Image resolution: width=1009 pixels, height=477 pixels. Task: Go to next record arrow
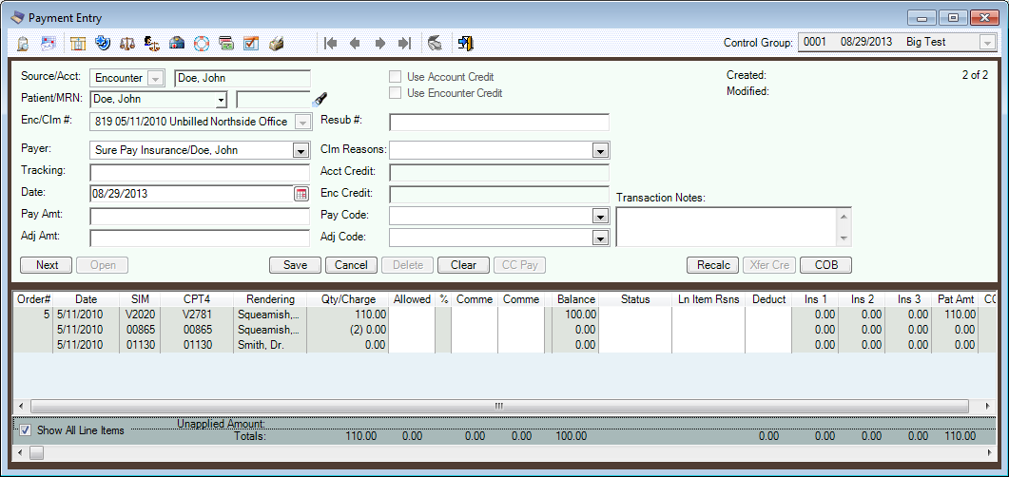click(x=380, y=44)
